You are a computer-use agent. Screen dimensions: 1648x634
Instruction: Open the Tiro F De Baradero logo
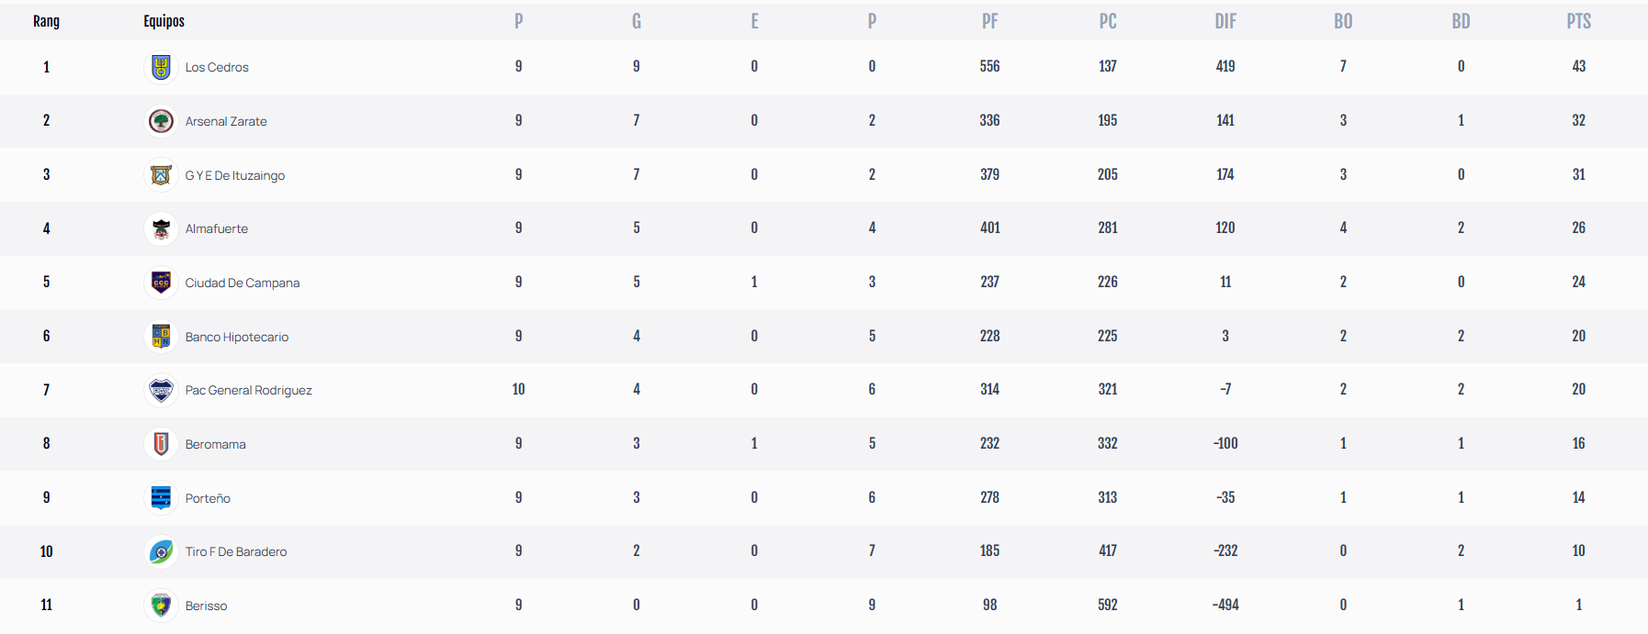tap(161, 551)
